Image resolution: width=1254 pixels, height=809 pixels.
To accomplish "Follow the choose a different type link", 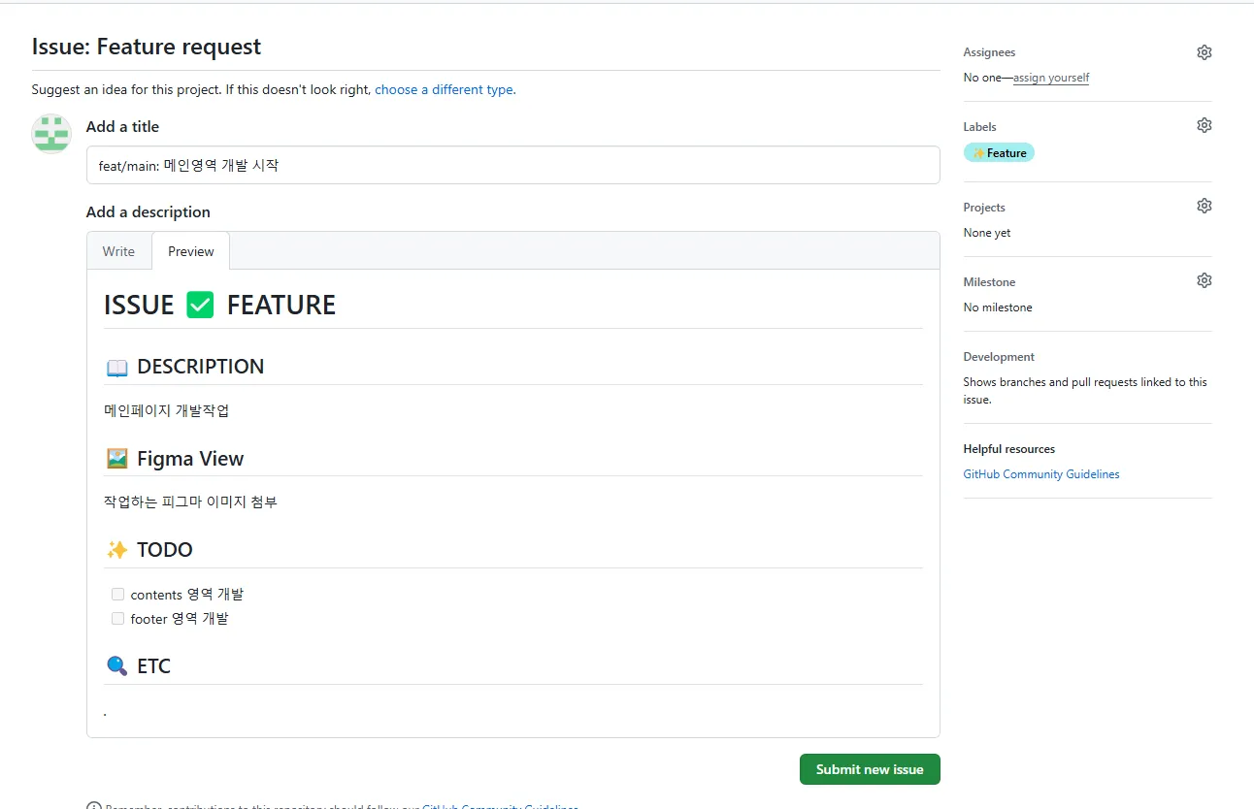I will pos(444,89).
